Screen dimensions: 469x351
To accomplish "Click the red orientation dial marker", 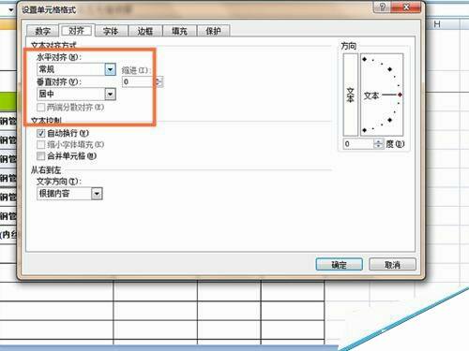I will [400, 95].
